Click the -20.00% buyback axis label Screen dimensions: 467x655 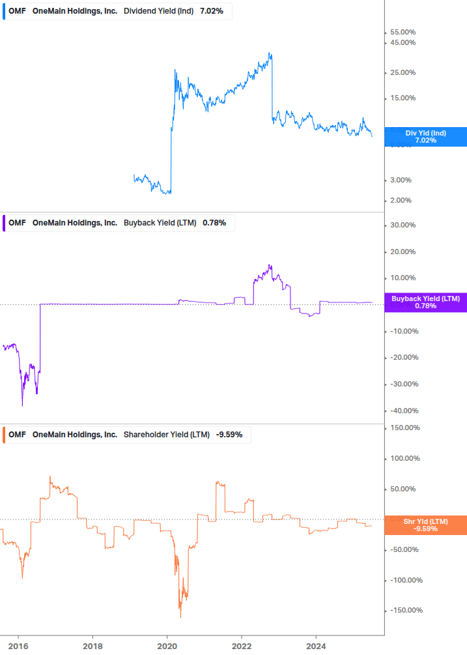pyautogui.click(x=404, y=358)
